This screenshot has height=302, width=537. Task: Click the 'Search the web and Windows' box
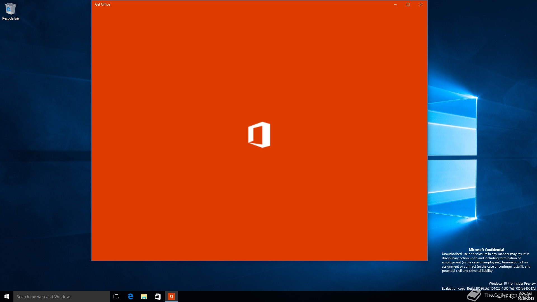click(x=62, y=296)
